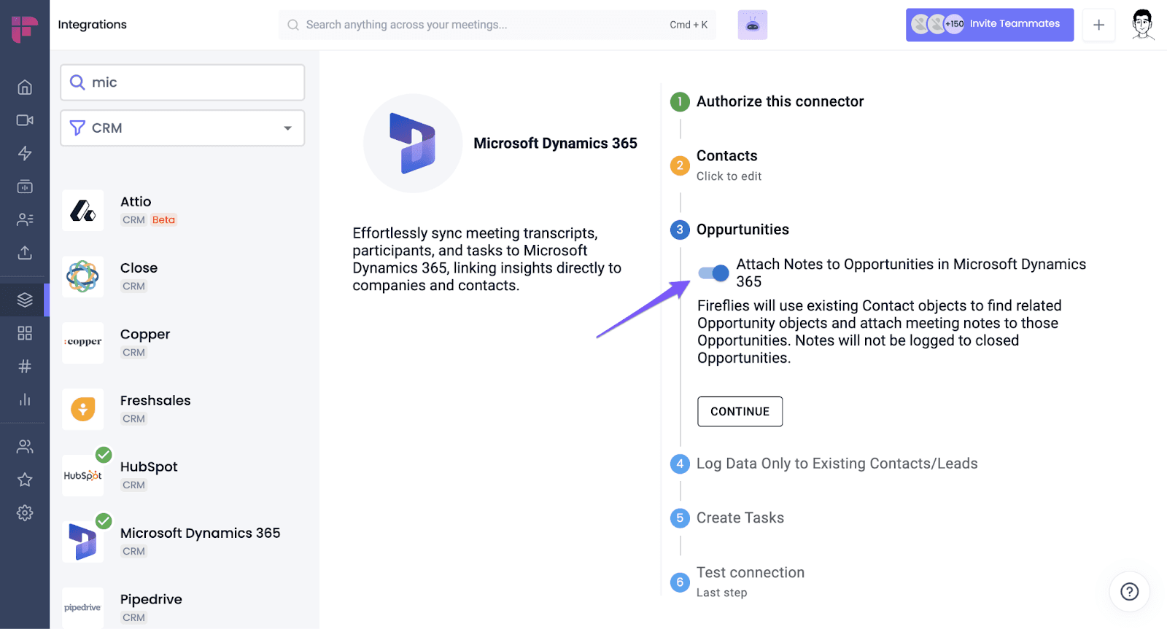Click the CONTINUE button
Viewport: 1167px width, 629px height.
(740, 412)
